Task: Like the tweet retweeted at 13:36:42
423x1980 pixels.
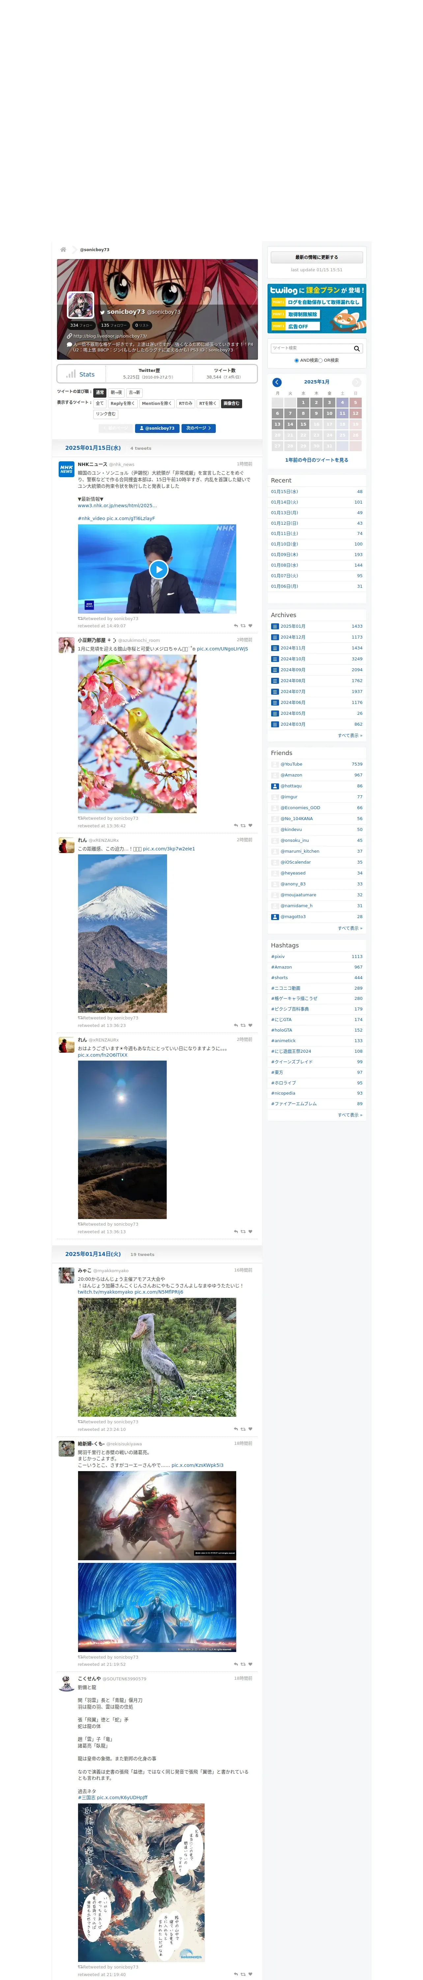Action: pyautogui.click(x=250, y=826)
